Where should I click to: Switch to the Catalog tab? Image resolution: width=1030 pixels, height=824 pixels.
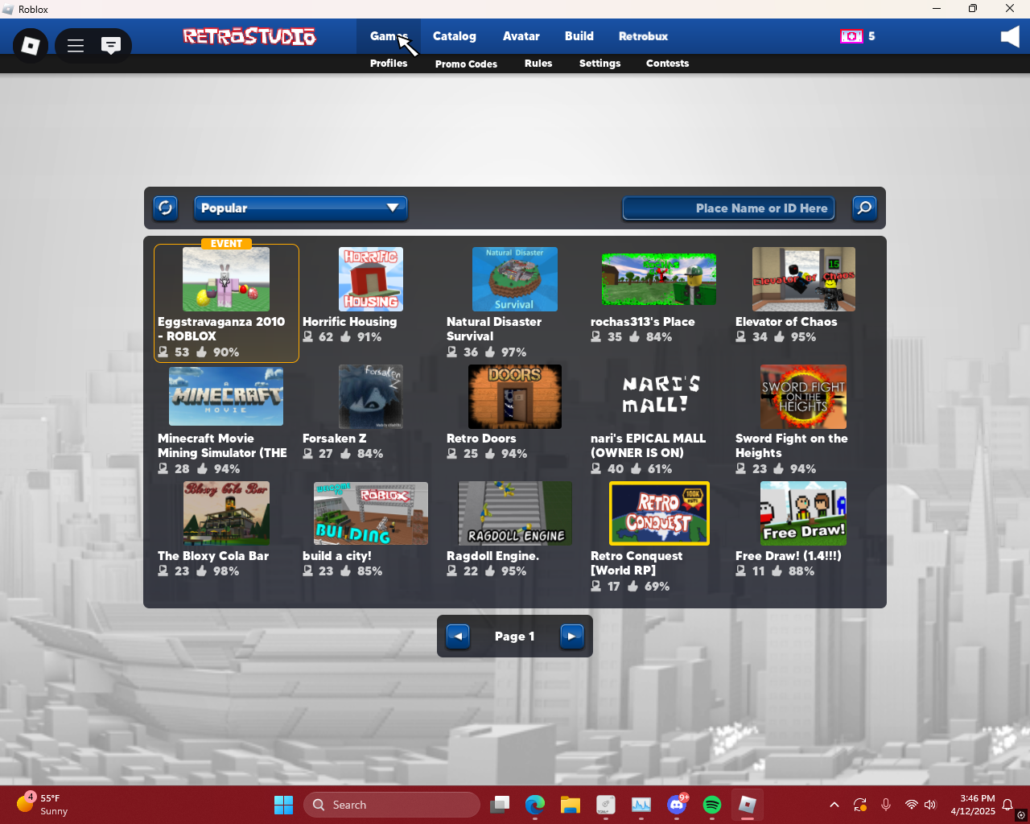[455, 36]
